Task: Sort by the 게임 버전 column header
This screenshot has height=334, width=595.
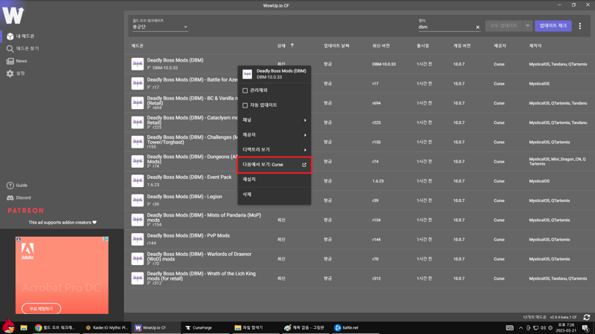Action: tap(462, 46)
